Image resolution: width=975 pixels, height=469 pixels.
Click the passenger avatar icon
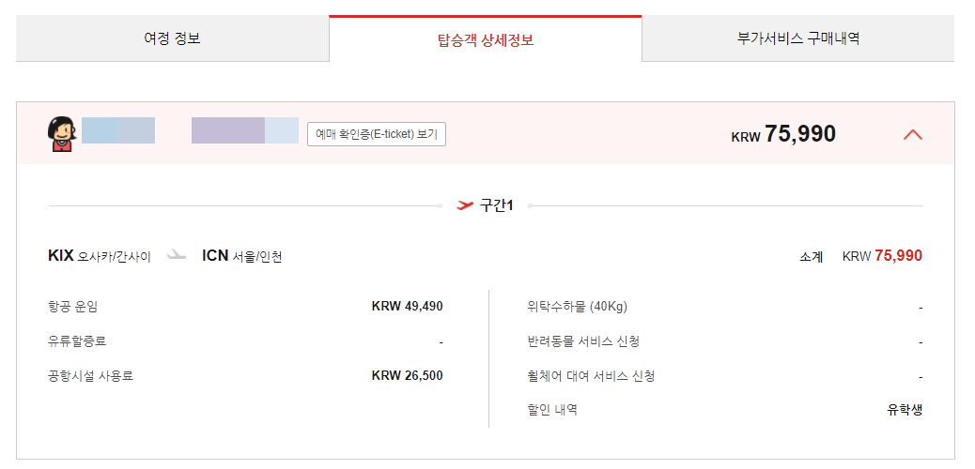pyautogui.click(x=62, y=134)
